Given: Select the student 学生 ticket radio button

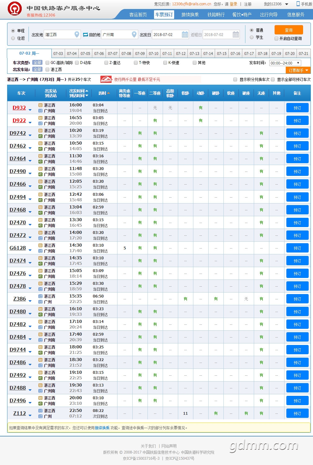Looking at the screenshot, I should [x=252, y=37].
